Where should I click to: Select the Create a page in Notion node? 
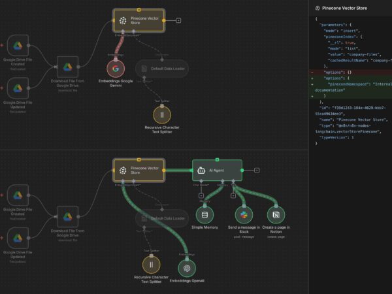(276, 215)
